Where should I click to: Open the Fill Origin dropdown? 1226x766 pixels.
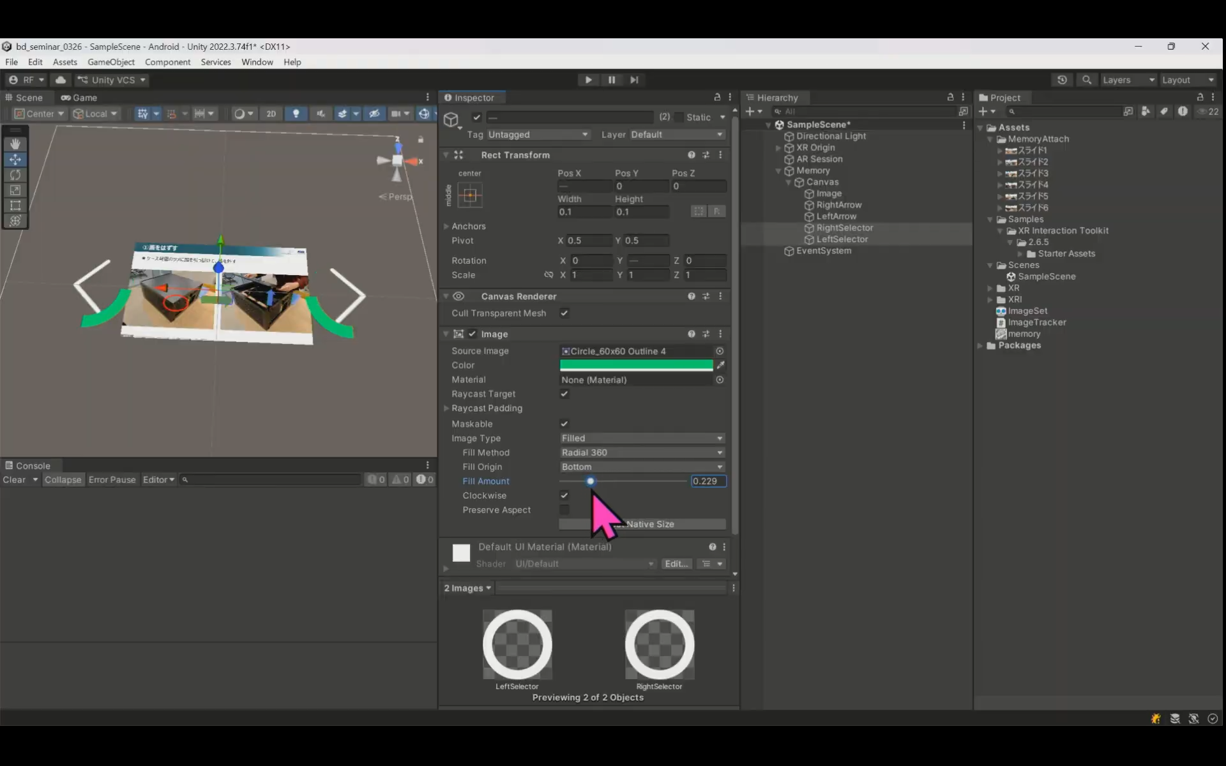pos(642,467)
